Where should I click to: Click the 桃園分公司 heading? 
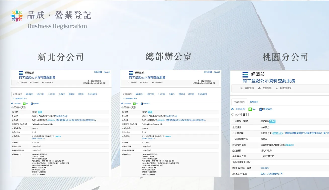285,57
